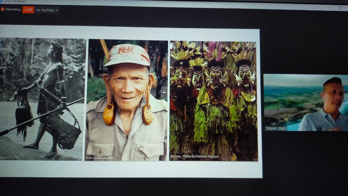The height and width of the screenshot is (196, 348).
Task: Click the Borneo masked dancers photo
Action: (213, 101)
